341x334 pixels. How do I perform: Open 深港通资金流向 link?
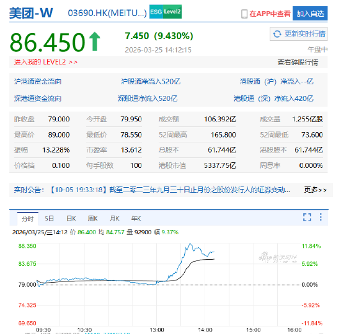click(38, 99)
